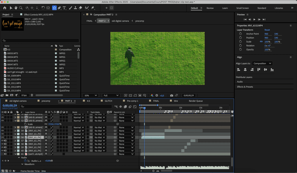This screenshot has width=297, height=173.
Task: Switch to the GLITCH timeline tab
Action: [x=108, y=101]
